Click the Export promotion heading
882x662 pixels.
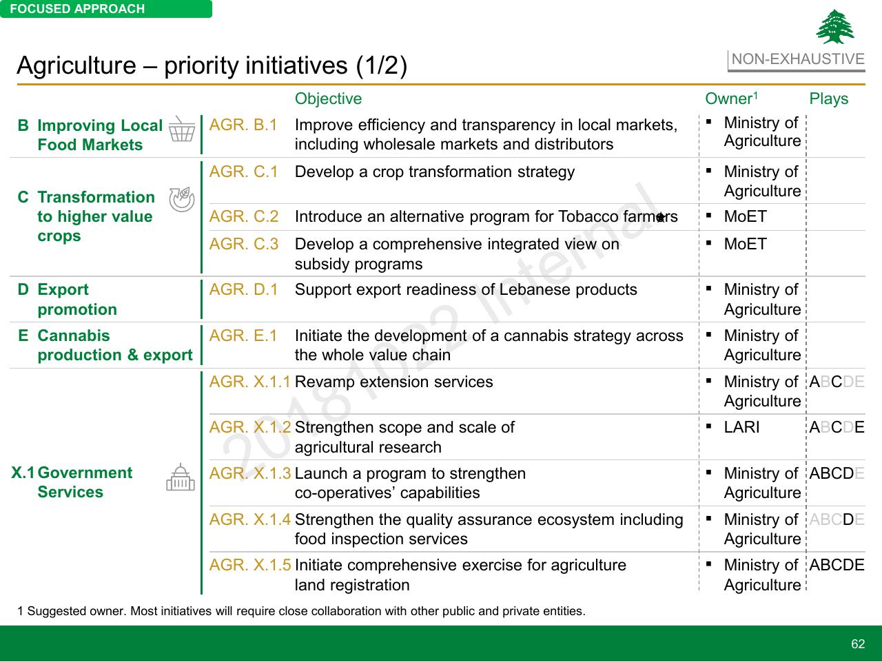pos(77,300)
